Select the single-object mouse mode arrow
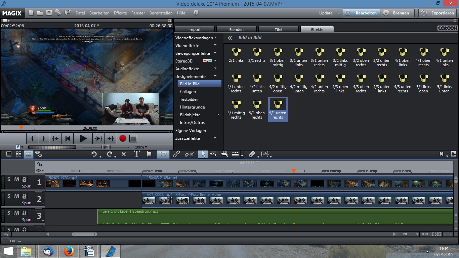This screenshot has width=459, height=258. click(203, 154)
